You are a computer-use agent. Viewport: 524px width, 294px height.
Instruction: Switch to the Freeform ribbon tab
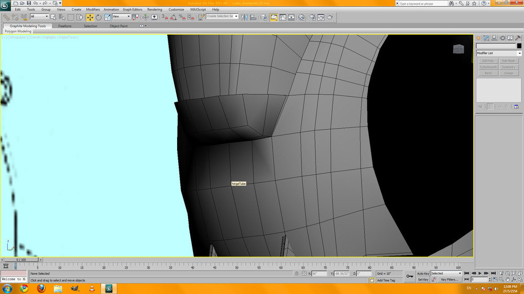click(x=65, y=26)
